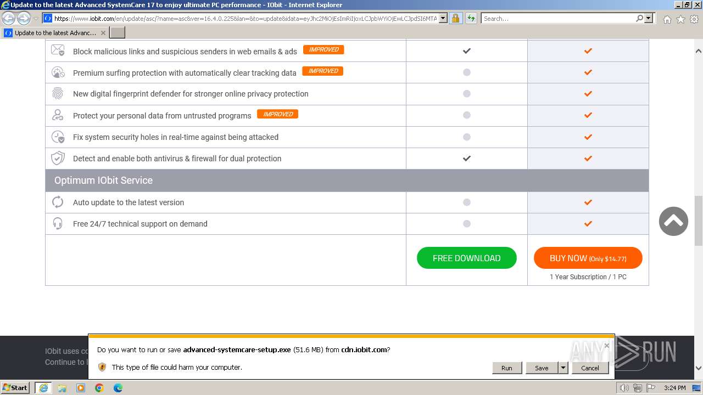
Task: Expand the recent pages dropdown near Back button
Action: click(36, 19)
